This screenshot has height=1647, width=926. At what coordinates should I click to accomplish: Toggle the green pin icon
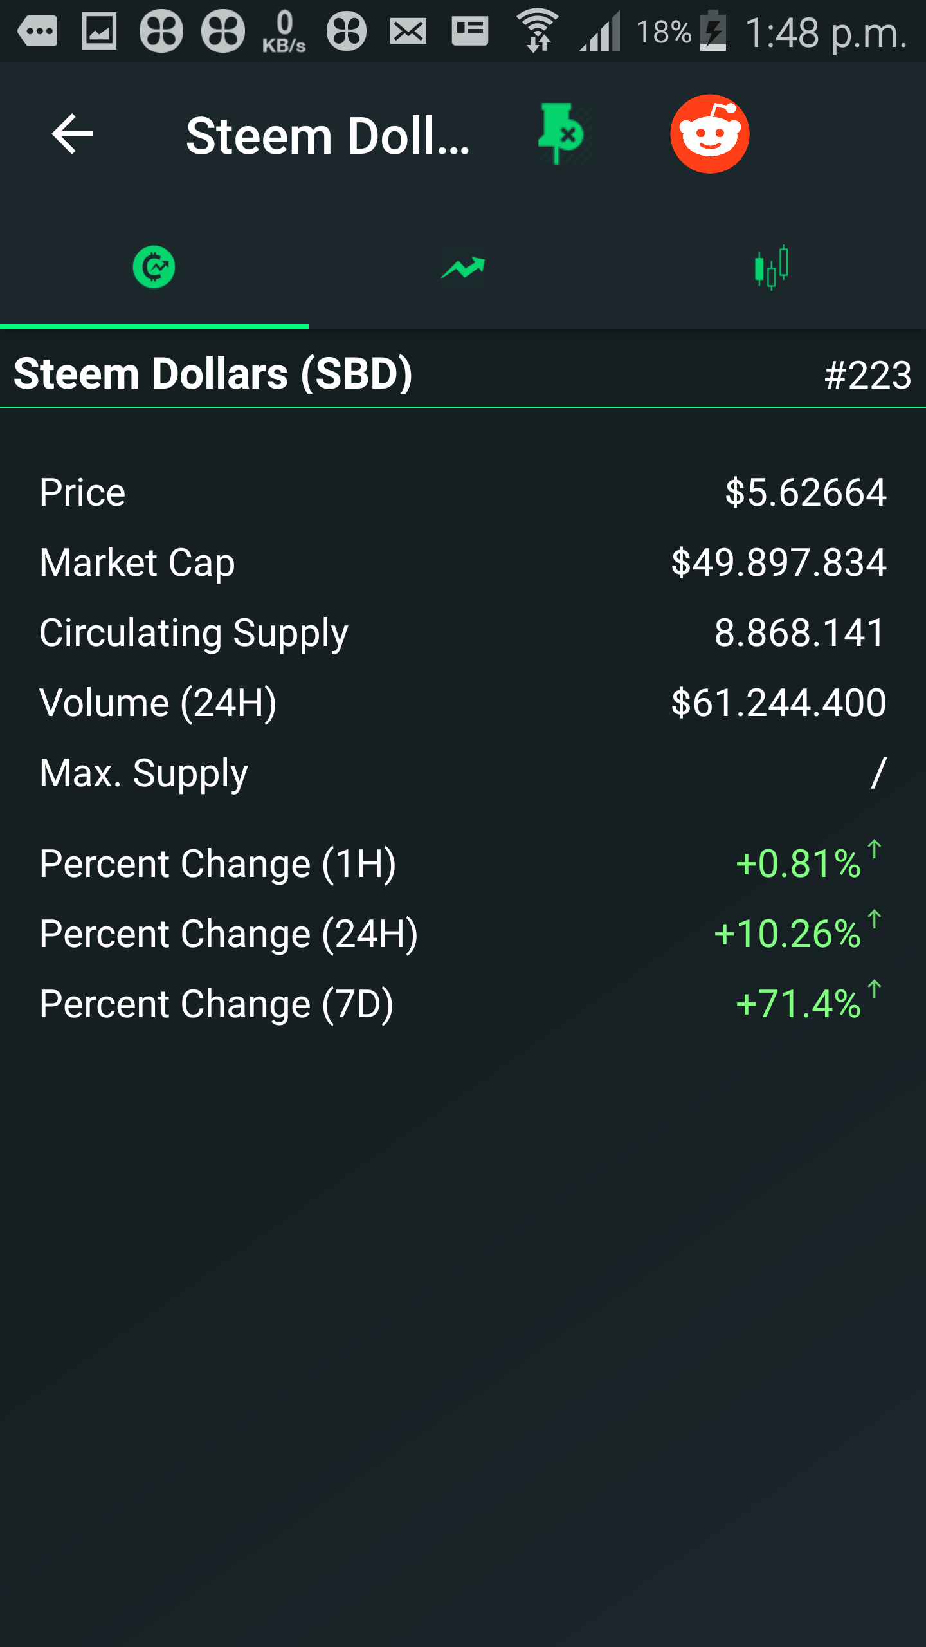(561, 134)
